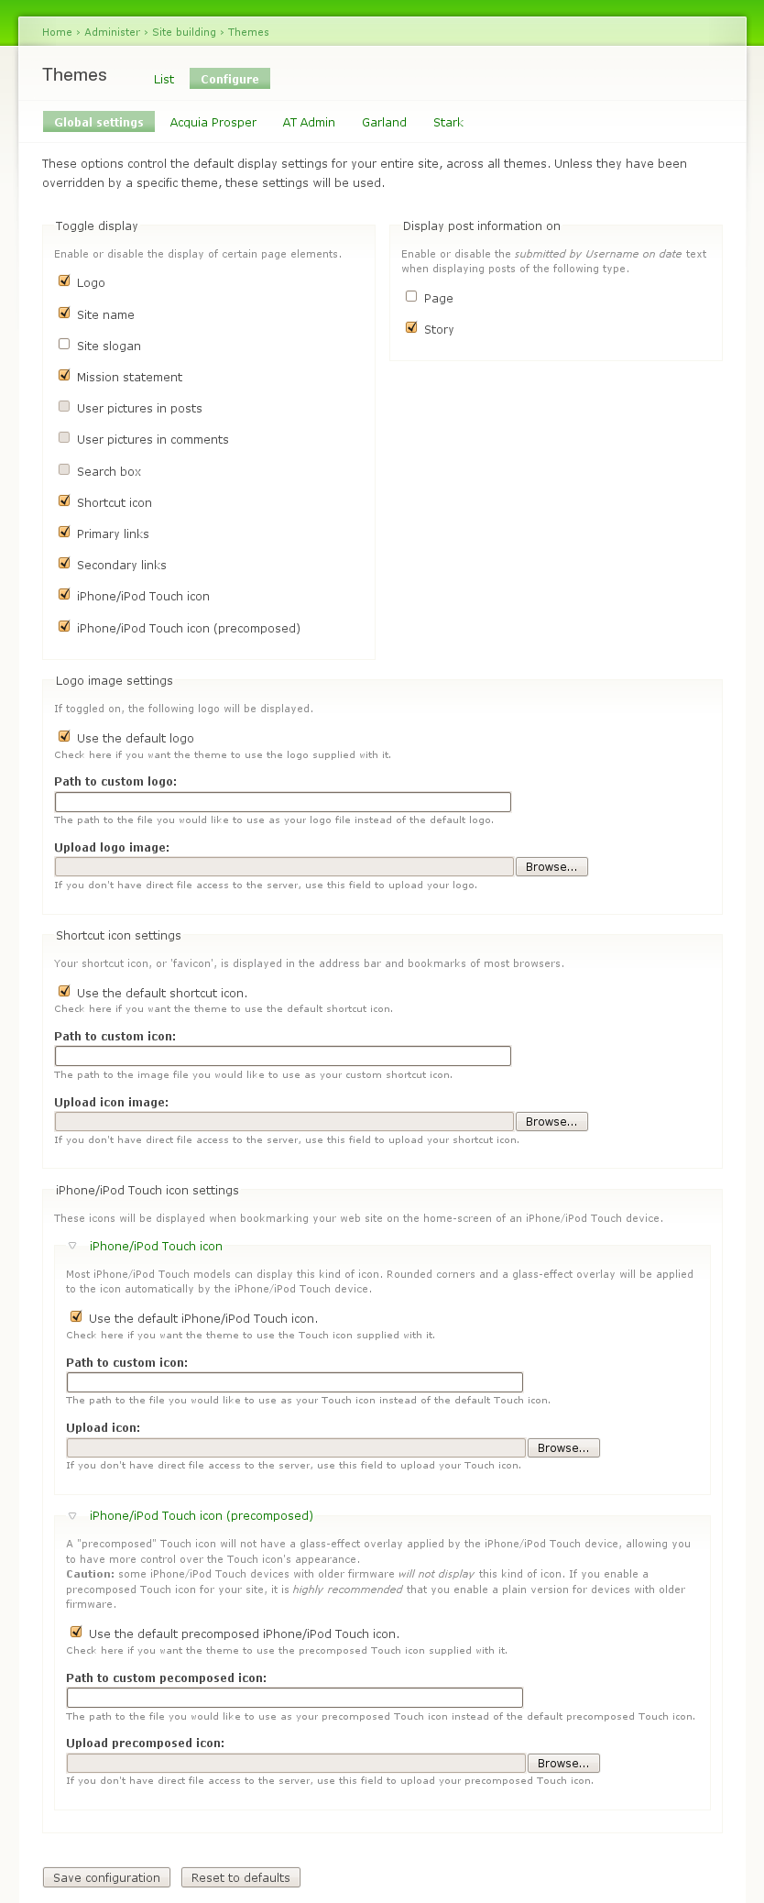Click the Save configuration button
The image size is (764, 1903).
(x=106, y=1877)
